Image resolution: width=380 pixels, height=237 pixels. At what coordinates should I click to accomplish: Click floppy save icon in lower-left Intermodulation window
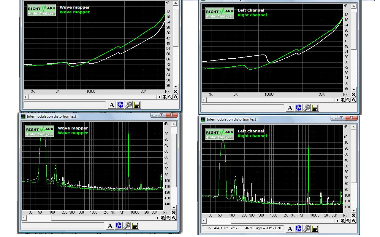click(x=135, y=226)
